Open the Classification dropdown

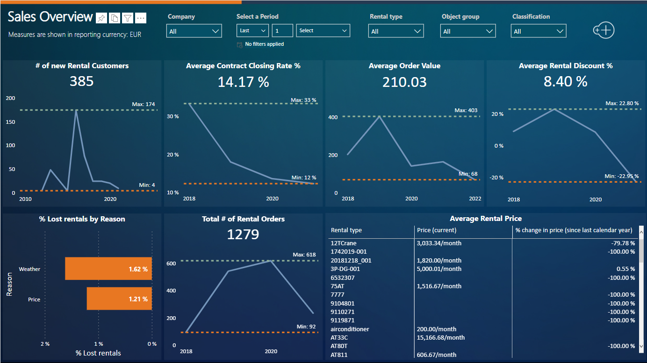tap(539, 31)
